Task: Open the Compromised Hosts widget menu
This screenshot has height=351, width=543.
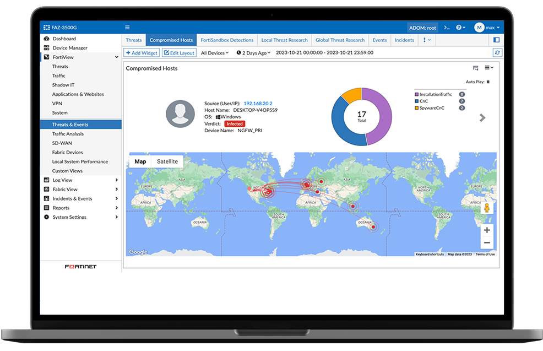Action: tap(489, 68)
